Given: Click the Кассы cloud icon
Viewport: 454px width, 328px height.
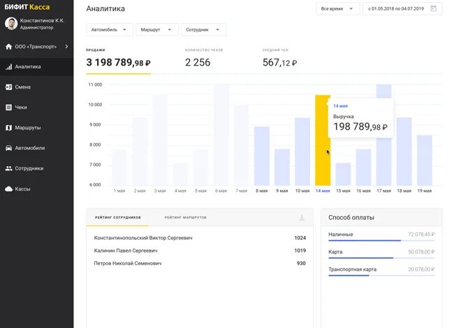Looking at the screenshot, I should tap(8, 189).
